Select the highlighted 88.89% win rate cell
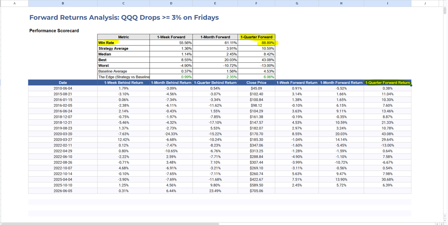448x225 pixels. click(x=256, y=43)
